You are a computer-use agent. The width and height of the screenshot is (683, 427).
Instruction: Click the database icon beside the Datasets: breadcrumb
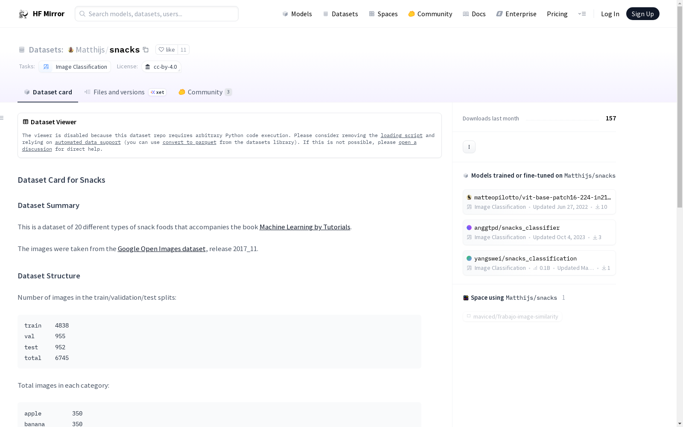tap(22, 50)
